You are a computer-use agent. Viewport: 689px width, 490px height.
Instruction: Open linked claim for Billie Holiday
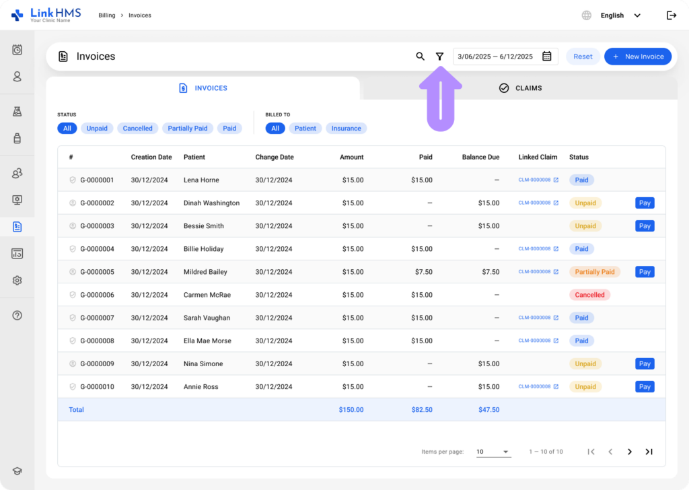(x=538, y=249)
